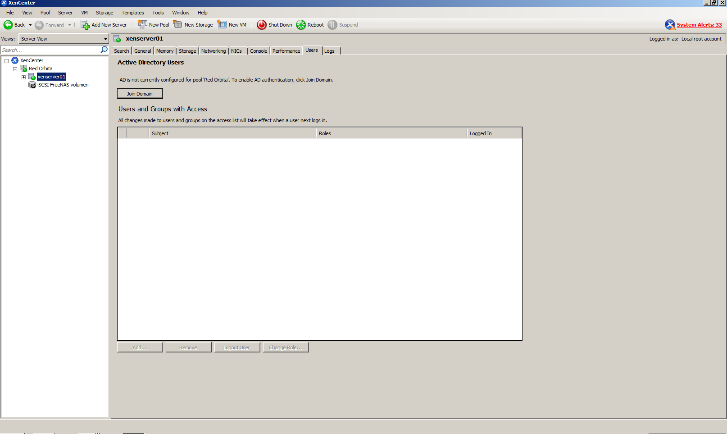Open New Storage via its toolbar icon
The width and height of the screenshot is (727, 434).
pos(177,25)
